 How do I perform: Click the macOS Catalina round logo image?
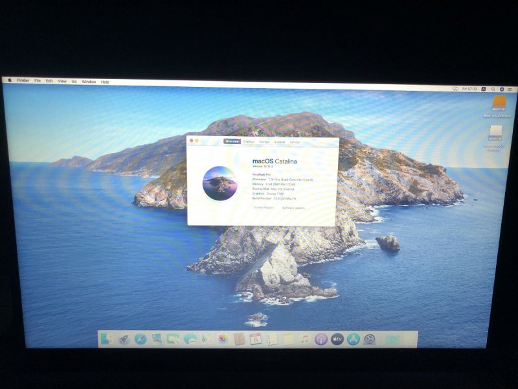220,183
